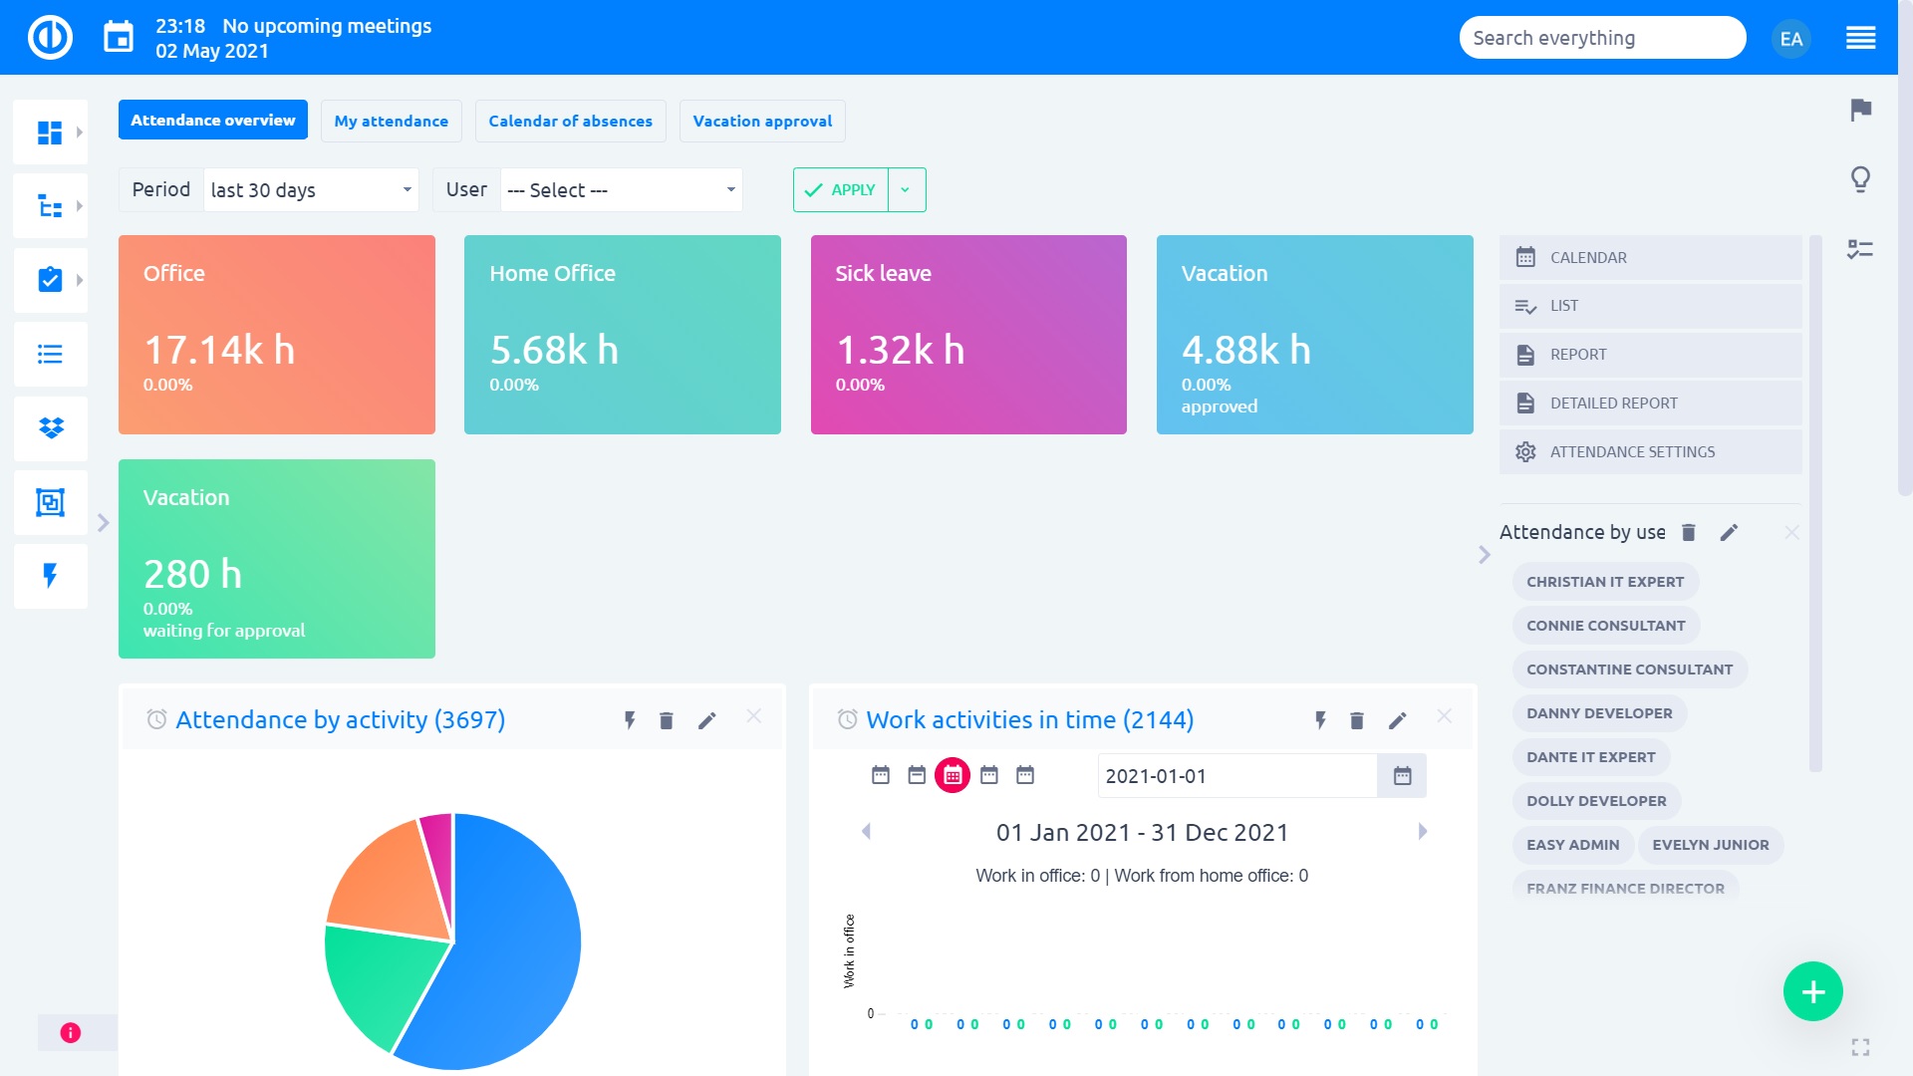Open the Period dropdown showing last 30 days
The width and height of the screenshot is (1913, 1076).
tap(311, 189)
